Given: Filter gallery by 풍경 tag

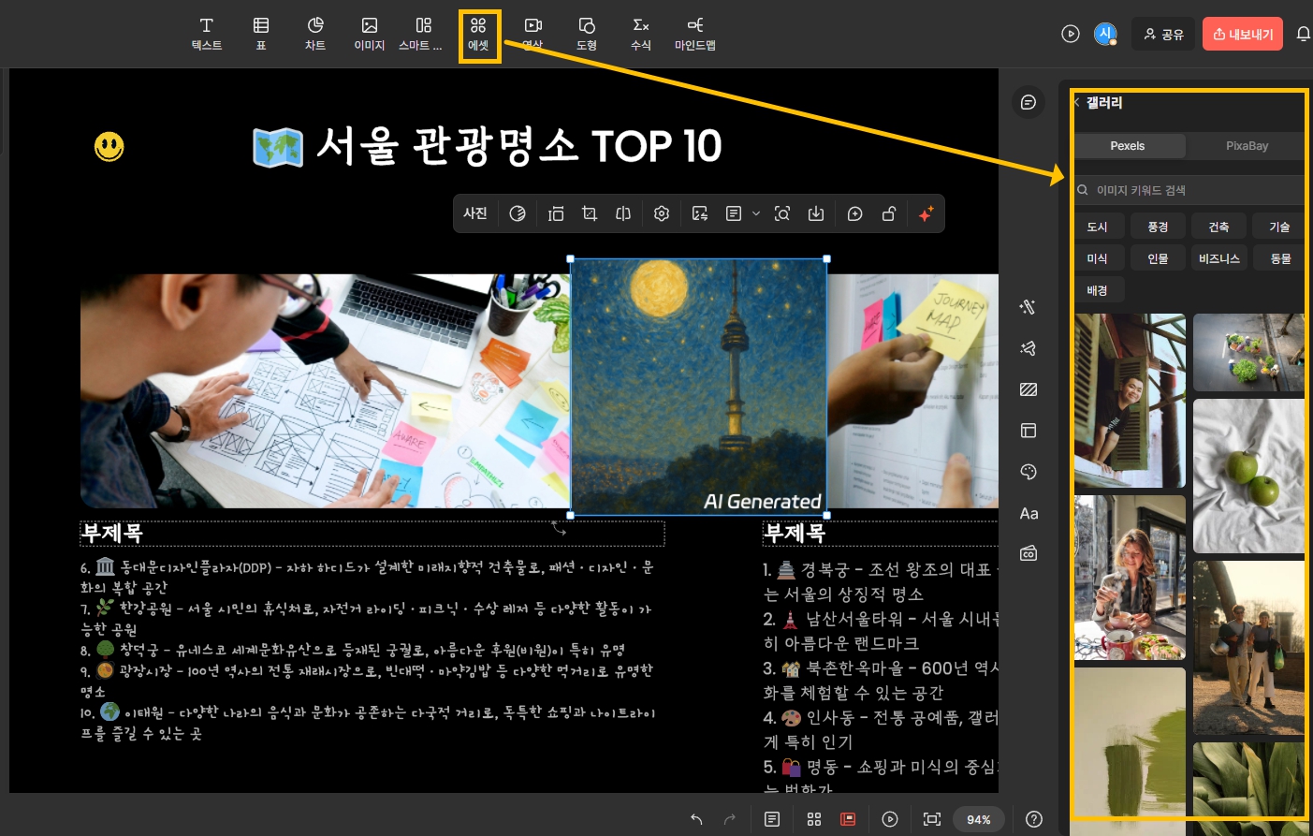Looking at the screenshot, I should (1158, 227).
